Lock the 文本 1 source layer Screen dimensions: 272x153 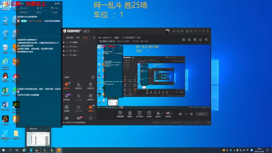[67, 51]
